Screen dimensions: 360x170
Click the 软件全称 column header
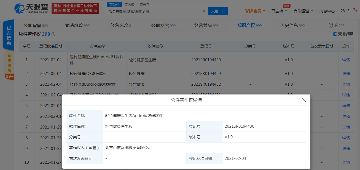tap(97, 46)
